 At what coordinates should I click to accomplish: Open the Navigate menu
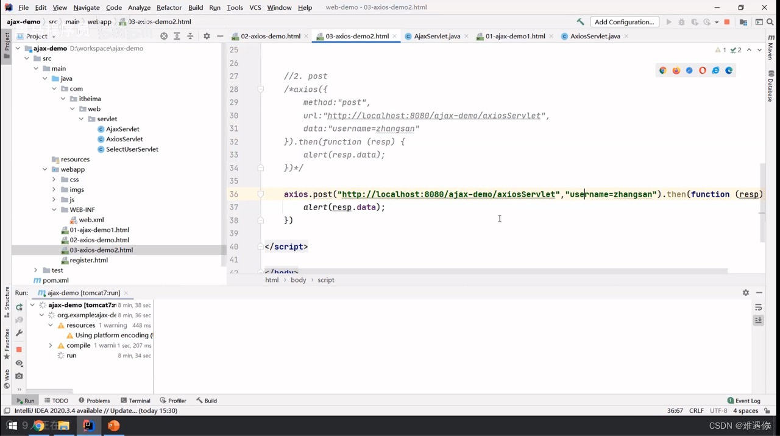click(87, 7)
